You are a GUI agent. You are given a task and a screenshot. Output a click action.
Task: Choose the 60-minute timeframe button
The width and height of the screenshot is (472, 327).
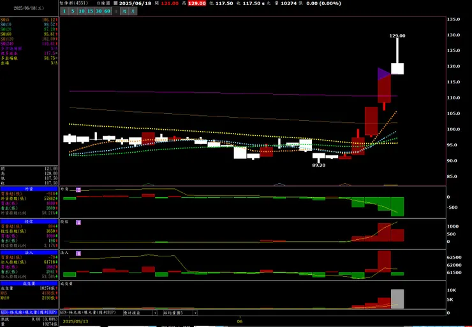(107, 11)
